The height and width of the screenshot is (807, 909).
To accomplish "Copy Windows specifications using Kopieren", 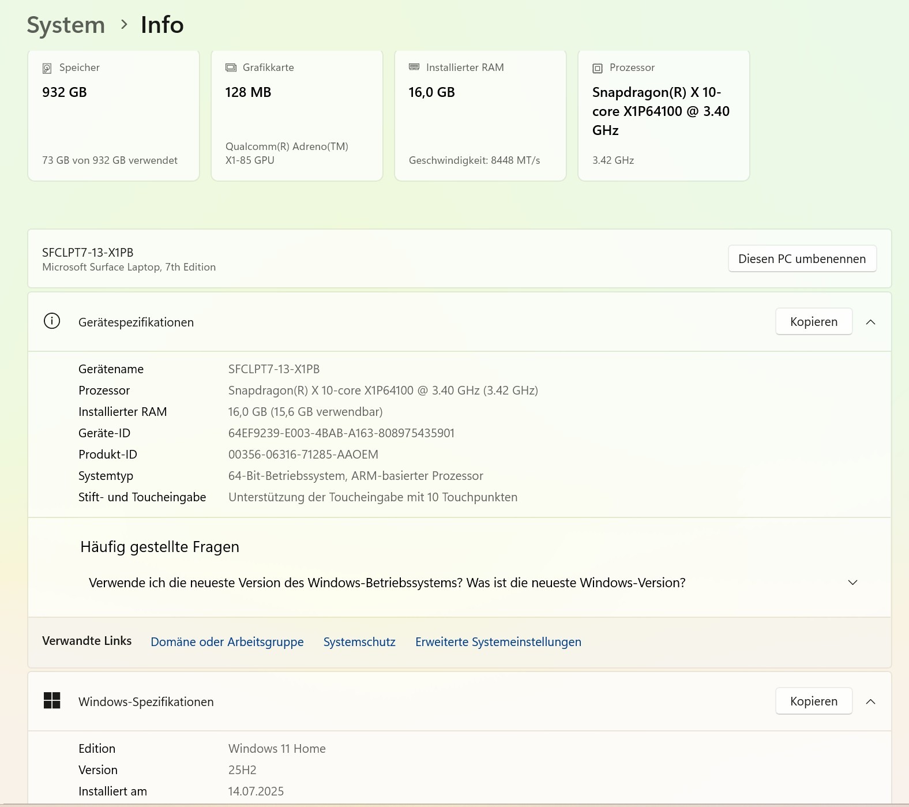I will click(x=813, y=701).
